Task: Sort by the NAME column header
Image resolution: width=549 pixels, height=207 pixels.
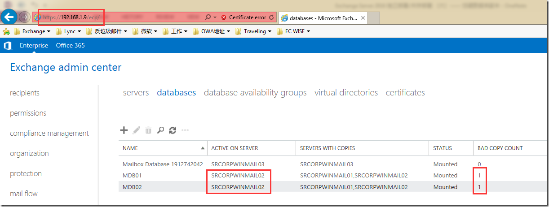Action: [163, 148]
